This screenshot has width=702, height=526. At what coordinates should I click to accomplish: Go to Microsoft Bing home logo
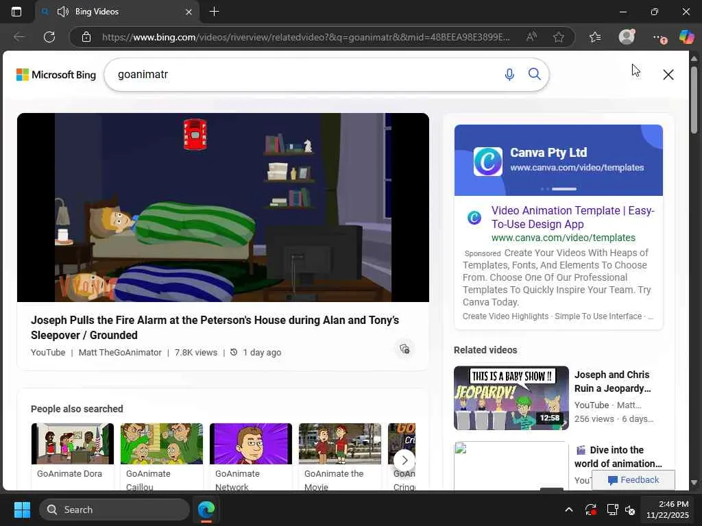point(56,75)
